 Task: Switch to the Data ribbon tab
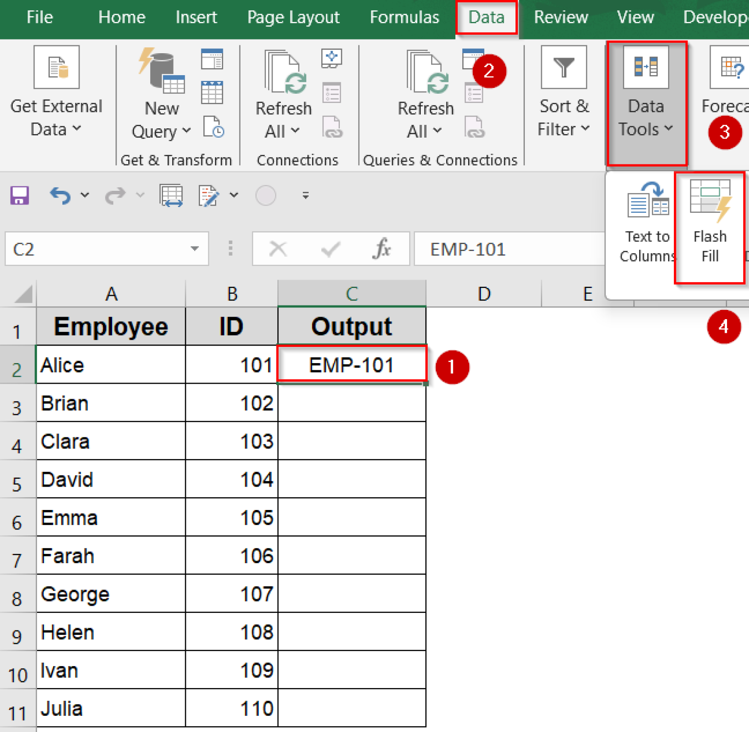click(x=486, y=17)
